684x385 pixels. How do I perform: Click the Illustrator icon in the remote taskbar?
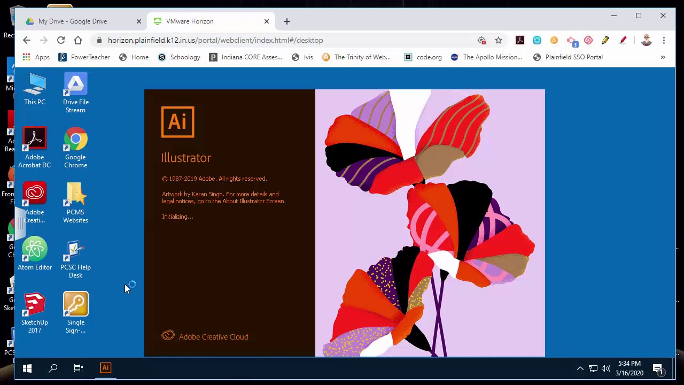point(105,368)
